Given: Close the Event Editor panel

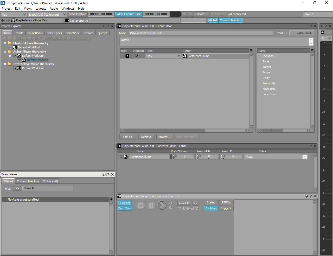Looking at the screenshot, I should (315, 26).
